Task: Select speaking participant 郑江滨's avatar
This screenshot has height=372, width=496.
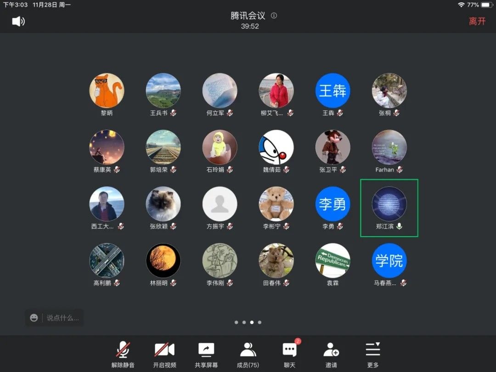Action: click(389, 204)
